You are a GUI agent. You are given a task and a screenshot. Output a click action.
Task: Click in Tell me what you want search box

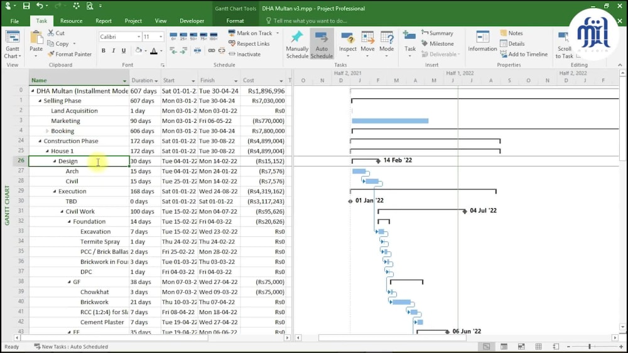310,21
